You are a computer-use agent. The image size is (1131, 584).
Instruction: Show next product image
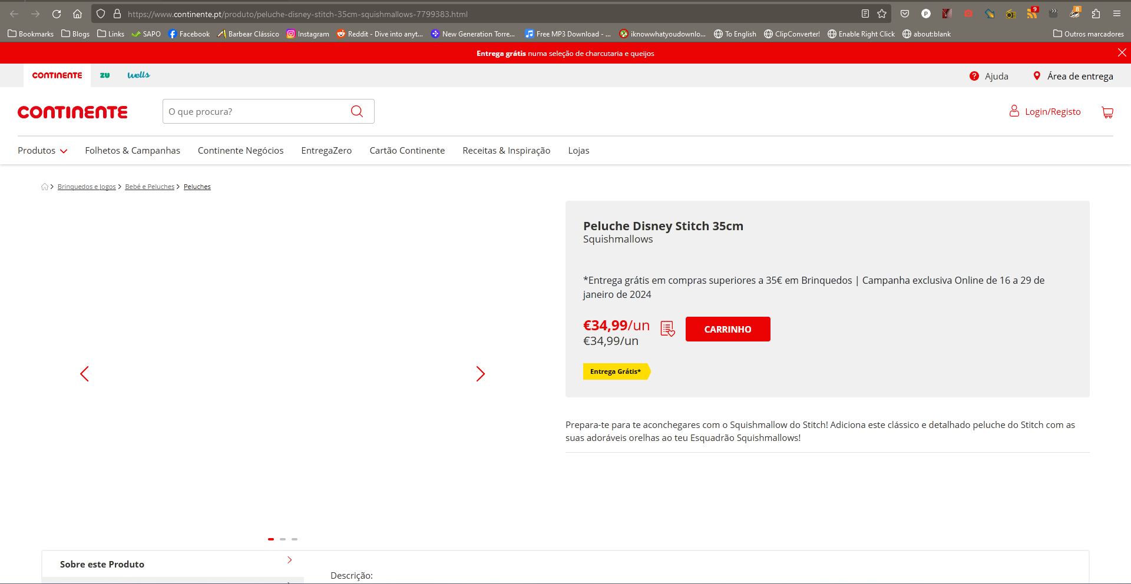pos(480,374)
